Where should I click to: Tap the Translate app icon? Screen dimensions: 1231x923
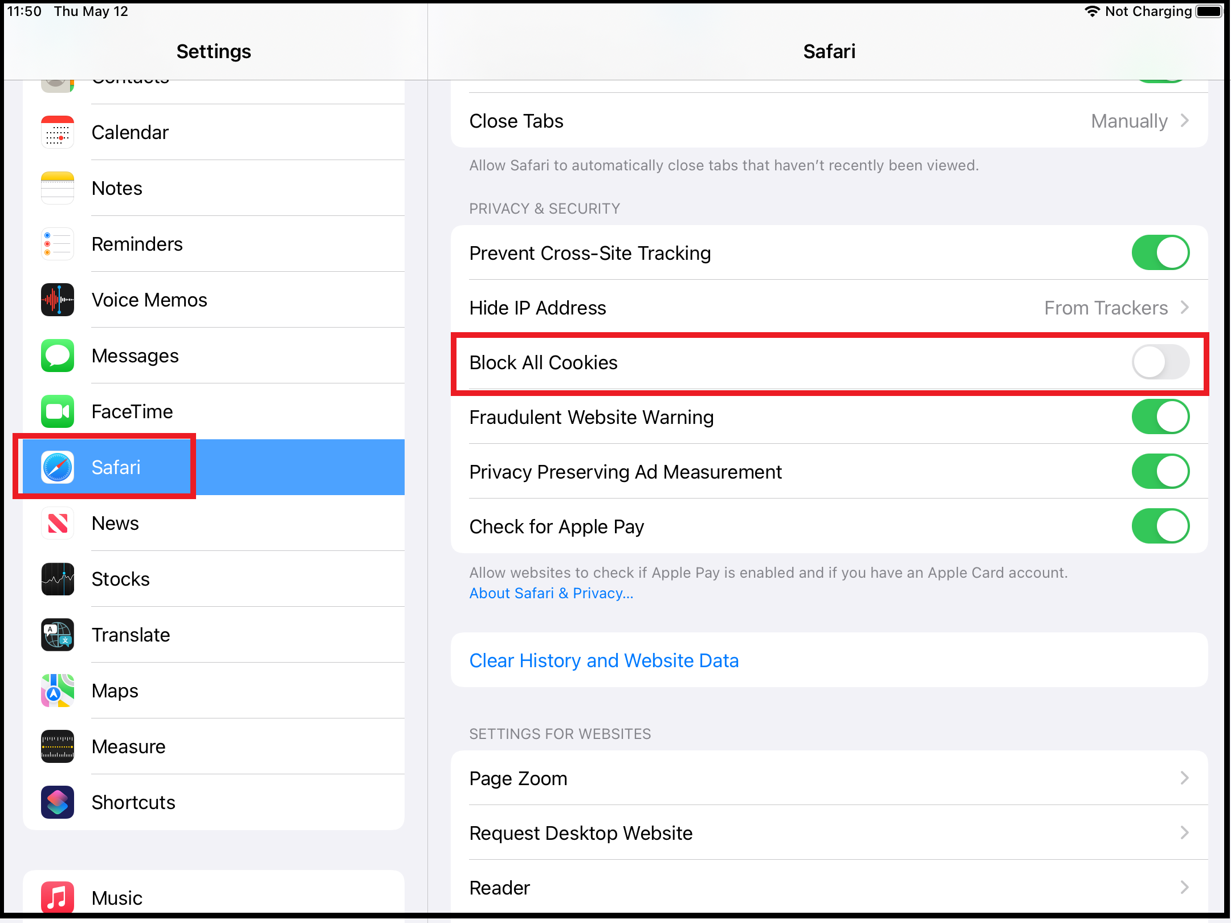[58, 635]
